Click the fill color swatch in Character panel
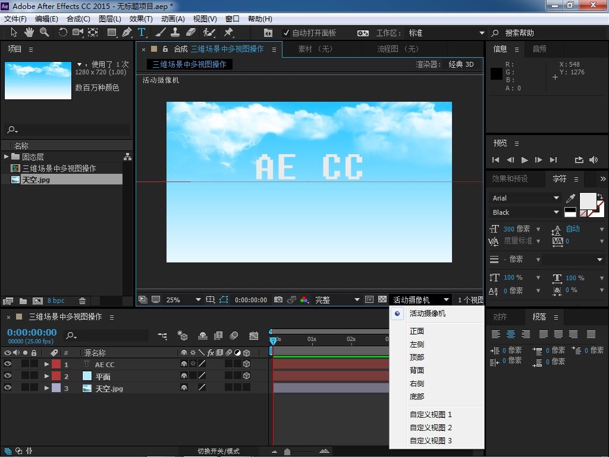609x457 pixels. 588,201
